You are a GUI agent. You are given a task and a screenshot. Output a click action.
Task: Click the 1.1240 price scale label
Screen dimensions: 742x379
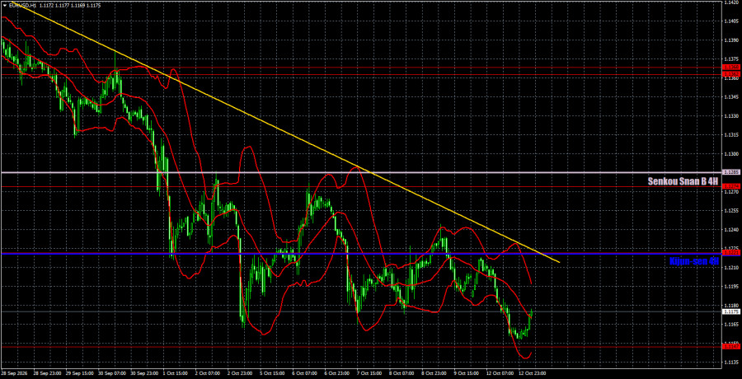(730, 230)
